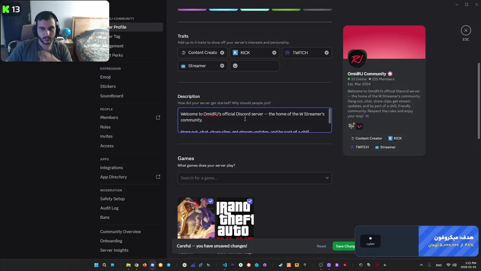Open Steam from the taskbar
This screenshot has height=271, width=481.
coord(280,265)
